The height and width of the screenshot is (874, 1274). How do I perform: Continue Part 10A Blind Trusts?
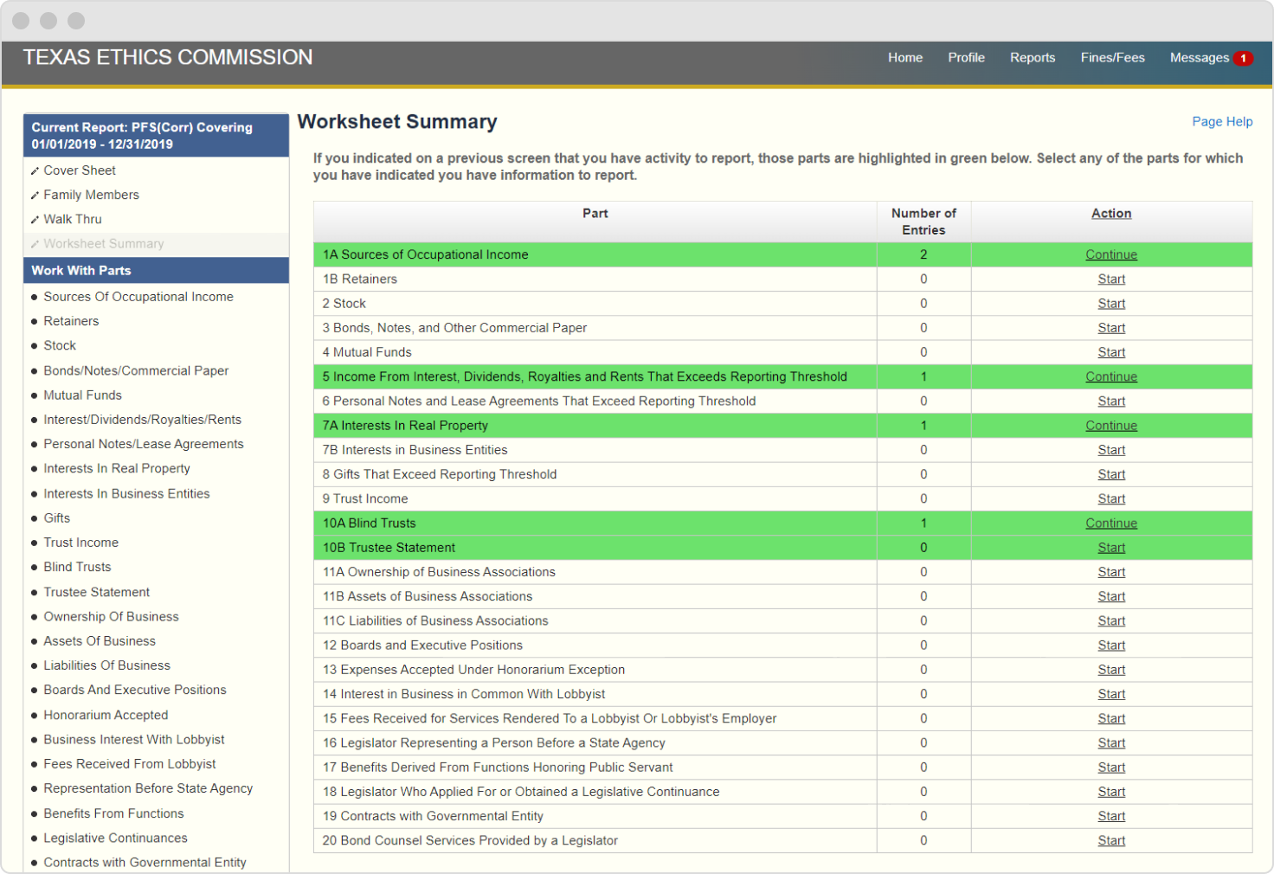(x=1111, y=523)
